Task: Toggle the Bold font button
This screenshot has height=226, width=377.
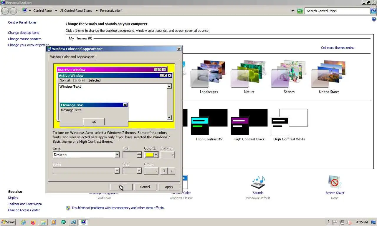Action: pos(164,171)
